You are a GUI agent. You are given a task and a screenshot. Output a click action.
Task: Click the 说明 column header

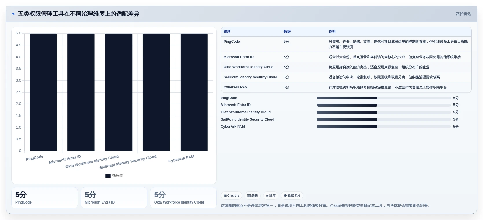point(332,32)
